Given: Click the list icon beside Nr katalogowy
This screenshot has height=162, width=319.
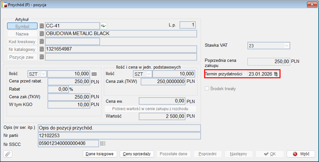Looking at the screenshot, I should pyautogui.click(x=41, y=49).
